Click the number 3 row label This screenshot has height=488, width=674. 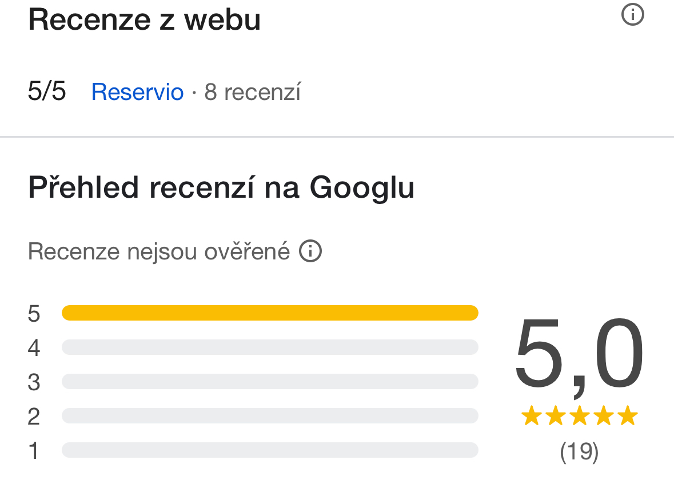point(34,382)
